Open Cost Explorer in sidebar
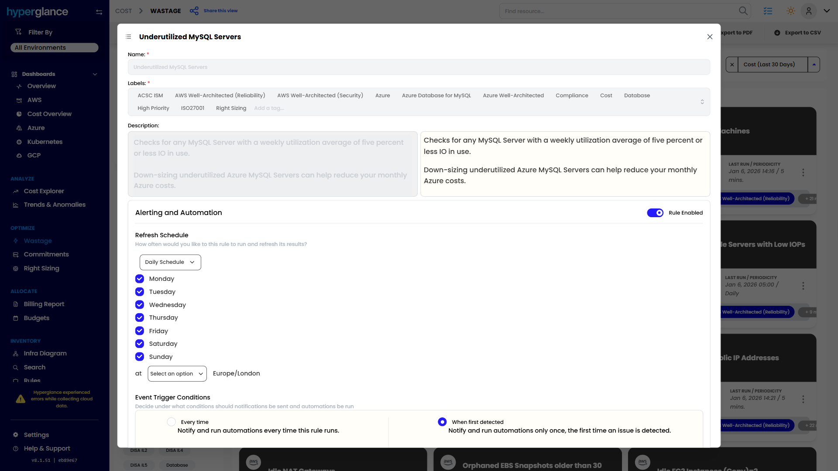This screenshot has height=471, width=838. click(x=44, y=191)
